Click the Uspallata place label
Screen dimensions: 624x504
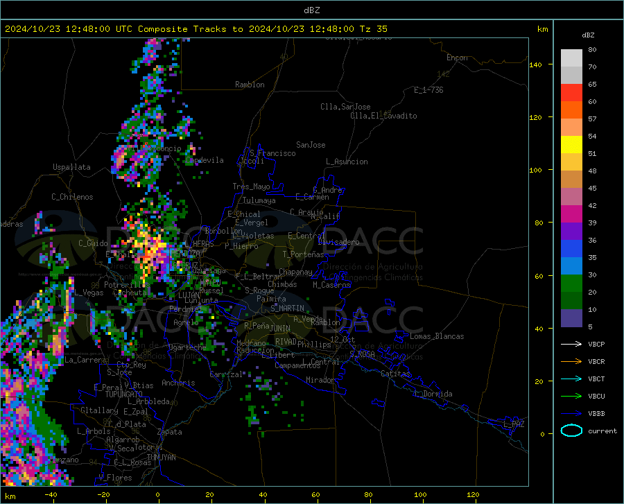pyautogui.click(x=71, y=167)
